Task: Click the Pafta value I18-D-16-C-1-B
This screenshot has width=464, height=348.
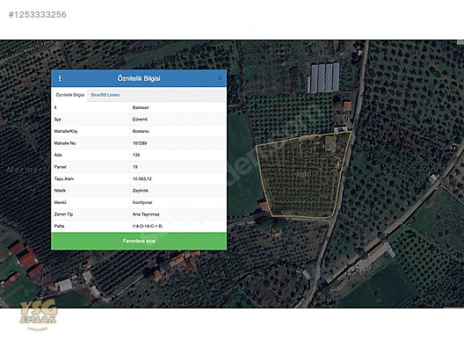Action: 148,226
